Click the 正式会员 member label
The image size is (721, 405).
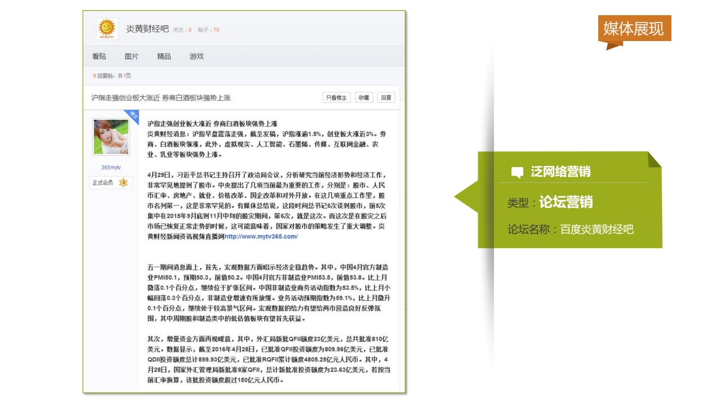point(103,182)
